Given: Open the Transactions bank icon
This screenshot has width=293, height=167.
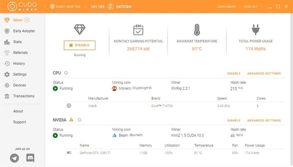Looking at the screenshot, I should pos(7,96).
